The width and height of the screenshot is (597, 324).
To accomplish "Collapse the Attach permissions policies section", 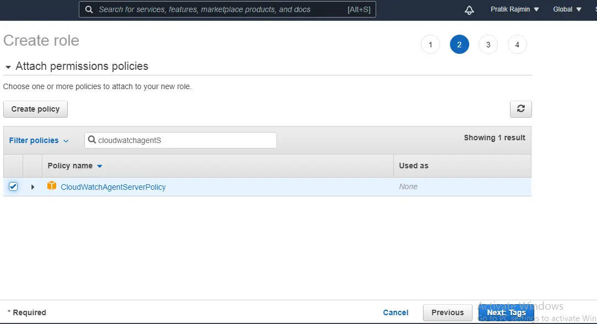I will pos(8,67).
